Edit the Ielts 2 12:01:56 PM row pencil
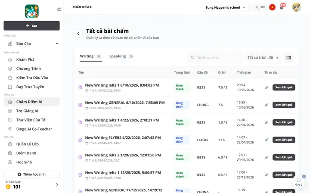 tap(267, 157)
